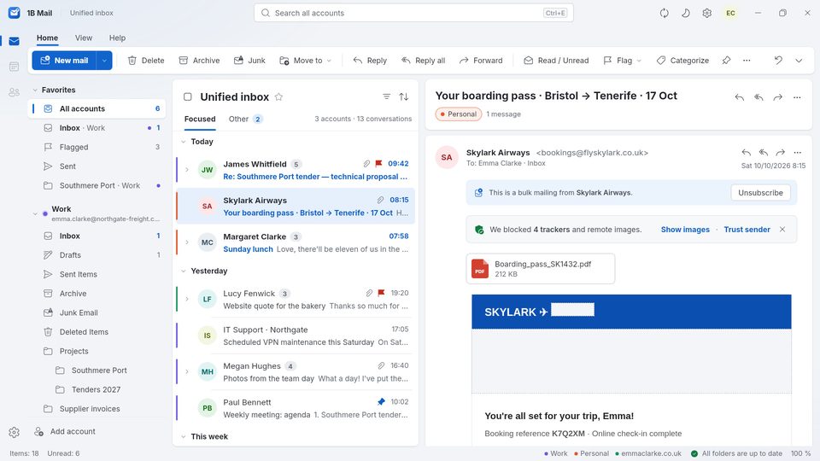This screenshot has width=820, height=461.
Task: Open the Calendar view in sidebar
Action: tap(15, 67)
